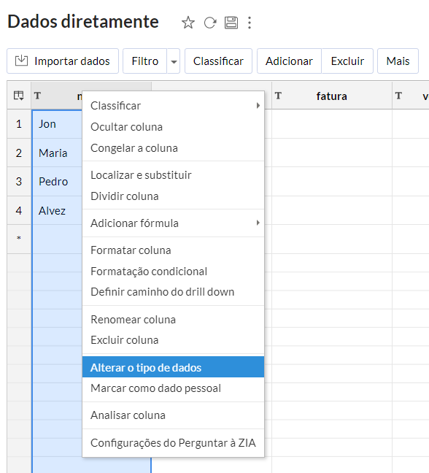Screen dimensions: 429x473
Task: Choose Localizar e substituir
Action: pos(173,175)
